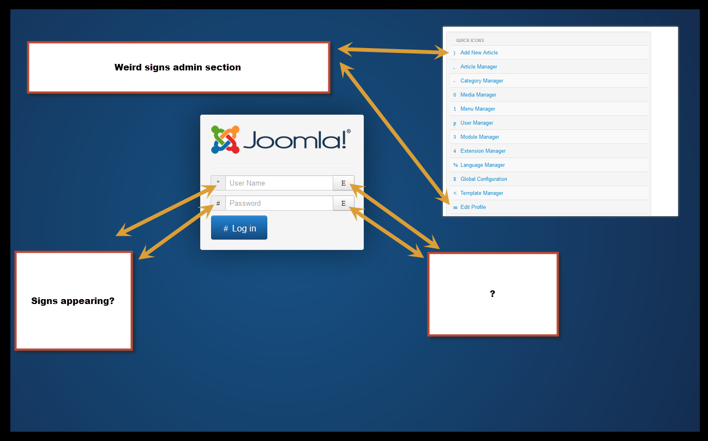Open Extension Manager in Quick Icons
Image resolution: width=708 pixels, height=441 pixels.
click(x=483, y=151)
